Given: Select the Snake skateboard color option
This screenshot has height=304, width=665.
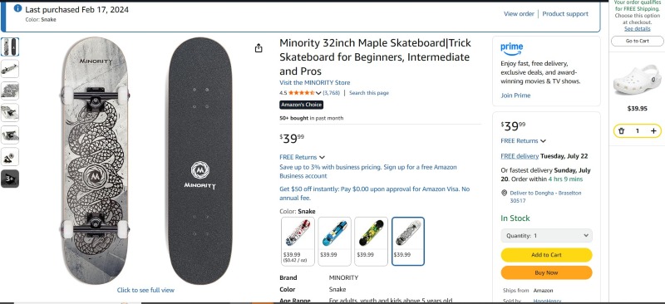Looking at the screenshot, I should (408, 241).
